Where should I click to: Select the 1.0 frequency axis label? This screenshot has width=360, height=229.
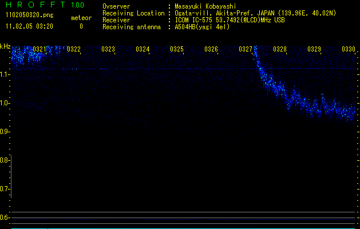[5, 103]
